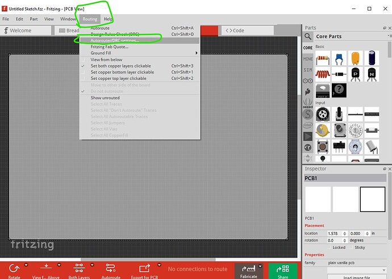Choose Autoroute in Routing menu
392x279 pixels.
coord(140,28)
